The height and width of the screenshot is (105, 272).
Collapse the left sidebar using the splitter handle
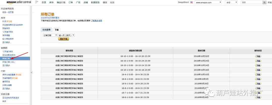[x=31, y=72]
